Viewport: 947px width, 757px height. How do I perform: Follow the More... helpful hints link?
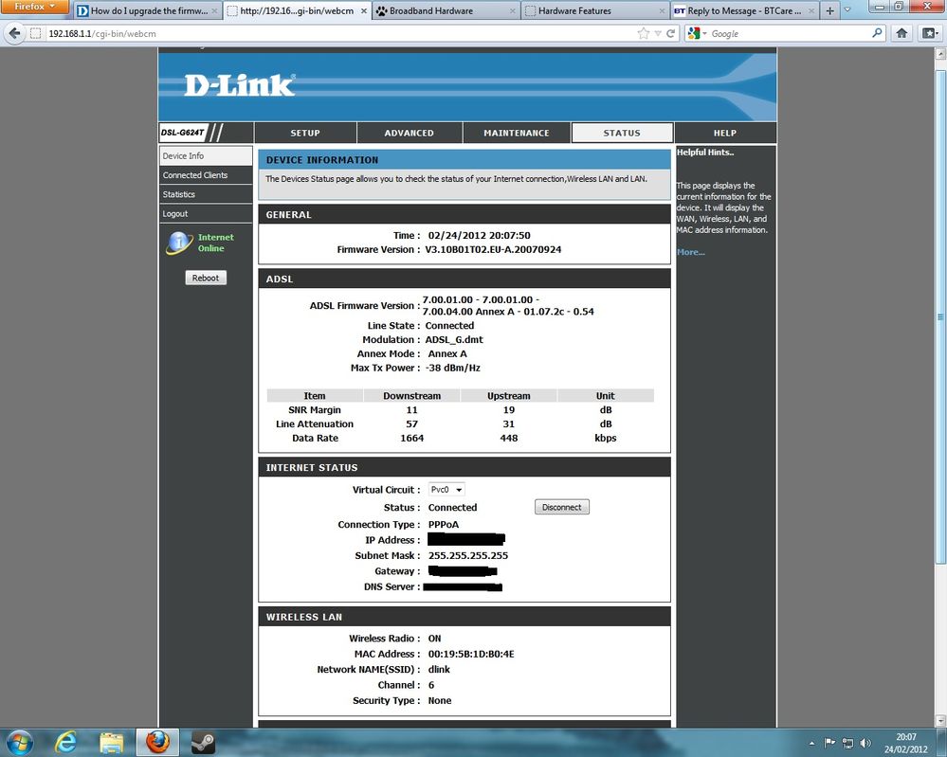(690, 252)
